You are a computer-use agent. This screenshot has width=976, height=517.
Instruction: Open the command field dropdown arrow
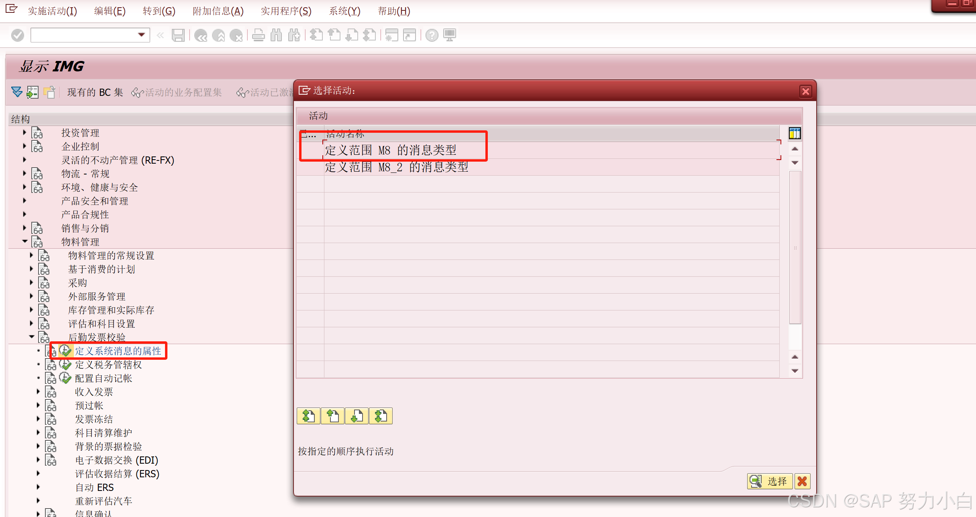(x=141, y=35)
